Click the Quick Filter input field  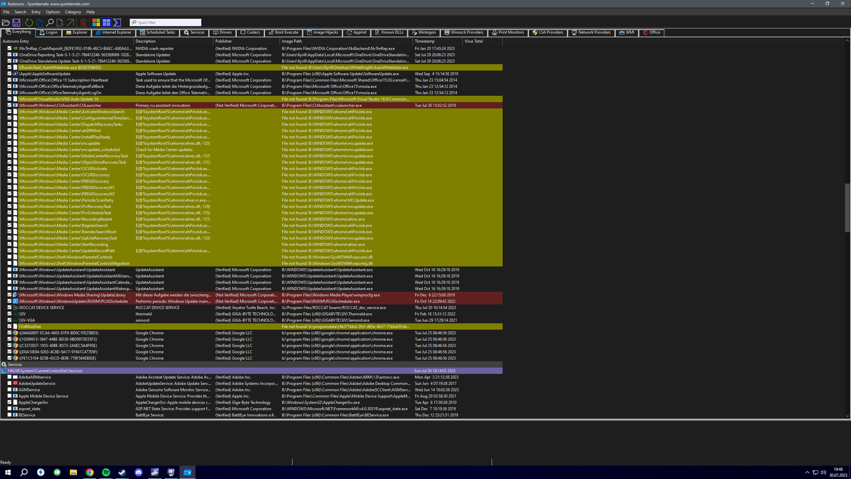(x=168, y=23)
